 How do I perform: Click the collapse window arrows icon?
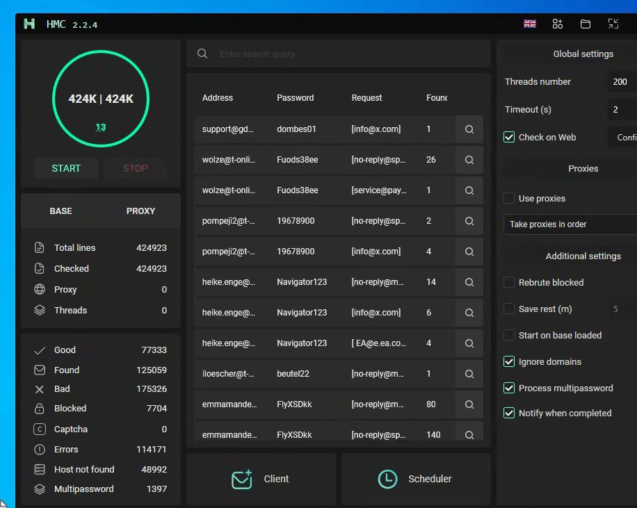[x=613, y=24]
